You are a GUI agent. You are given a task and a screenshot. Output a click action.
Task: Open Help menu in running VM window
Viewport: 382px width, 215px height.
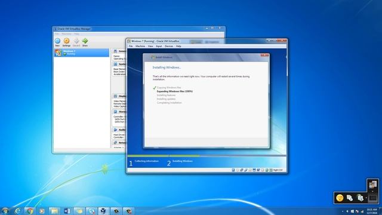click(178, 46)
